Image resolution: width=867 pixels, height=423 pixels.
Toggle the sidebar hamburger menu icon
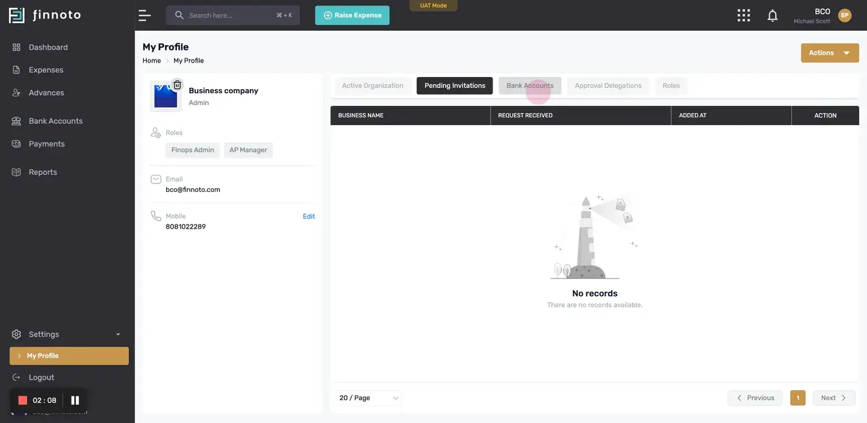pos(144,16)
